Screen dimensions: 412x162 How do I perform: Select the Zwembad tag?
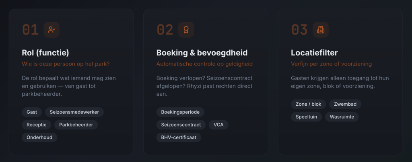point(345,104)
